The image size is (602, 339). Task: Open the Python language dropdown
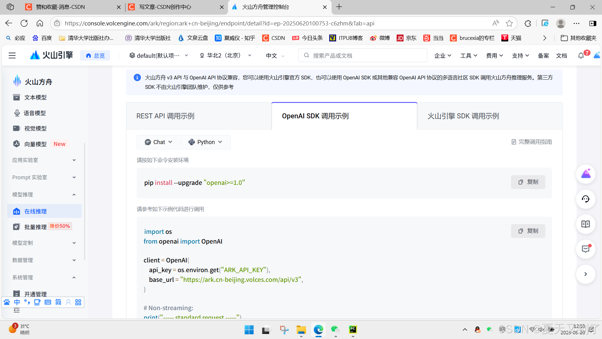pyautogui.click(x=205, y=142)
